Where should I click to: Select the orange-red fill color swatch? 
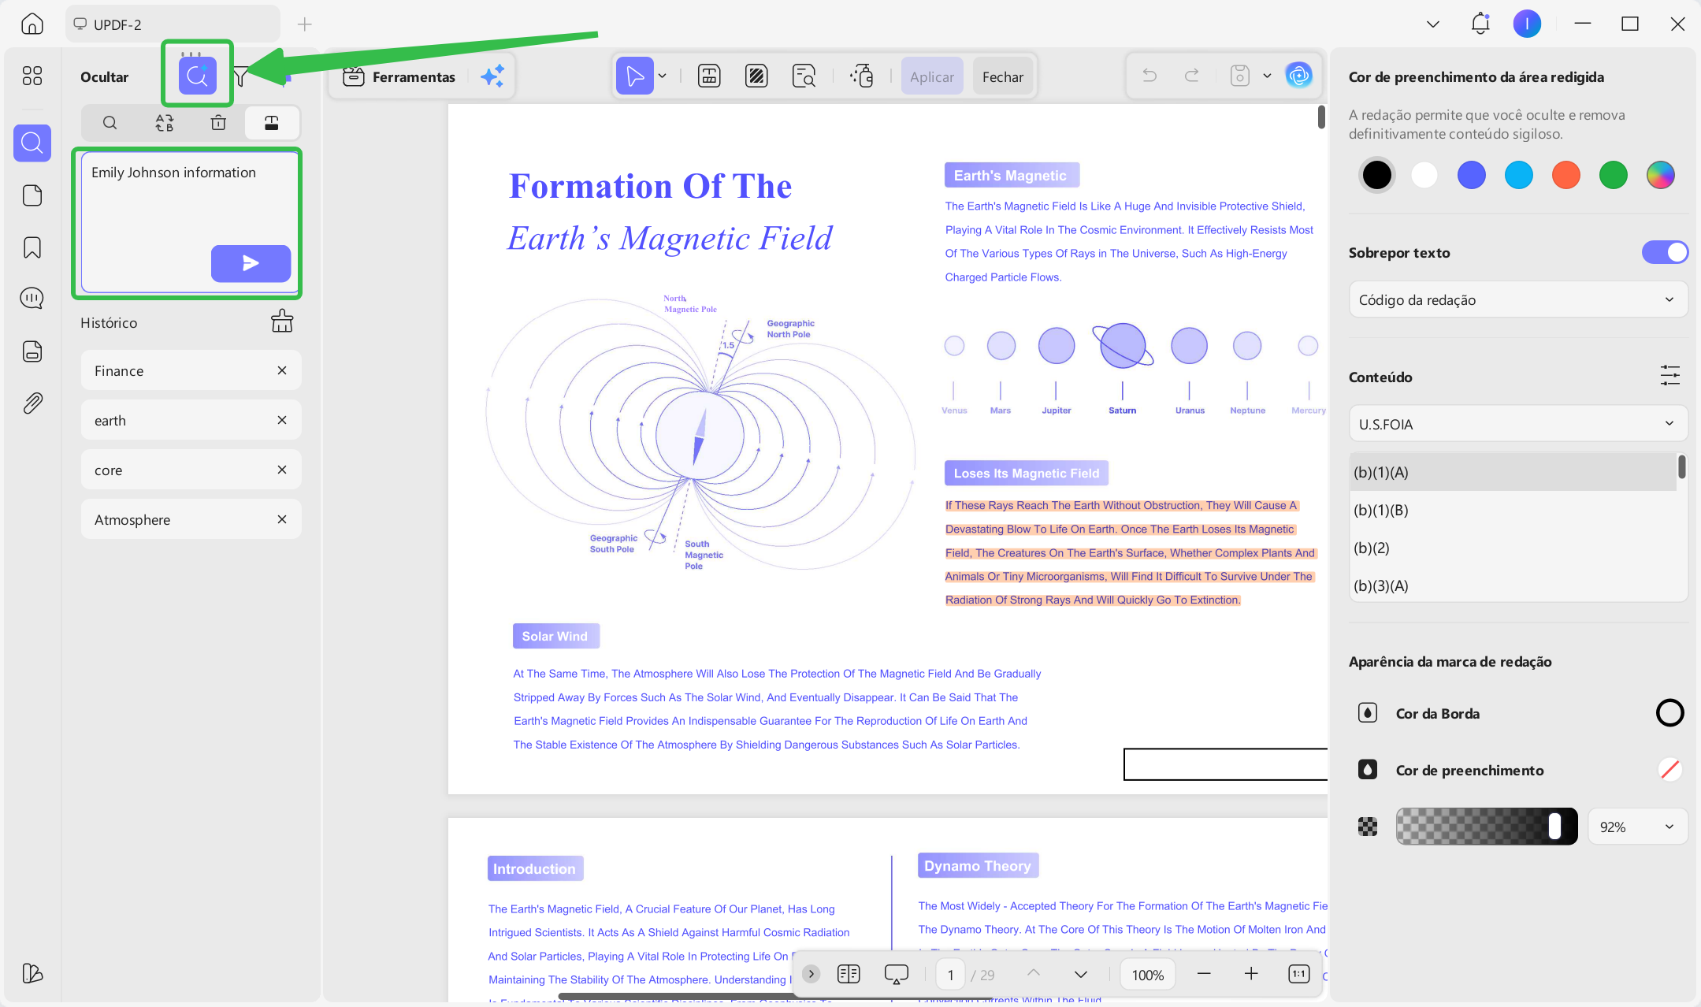tap(1566, 175)
